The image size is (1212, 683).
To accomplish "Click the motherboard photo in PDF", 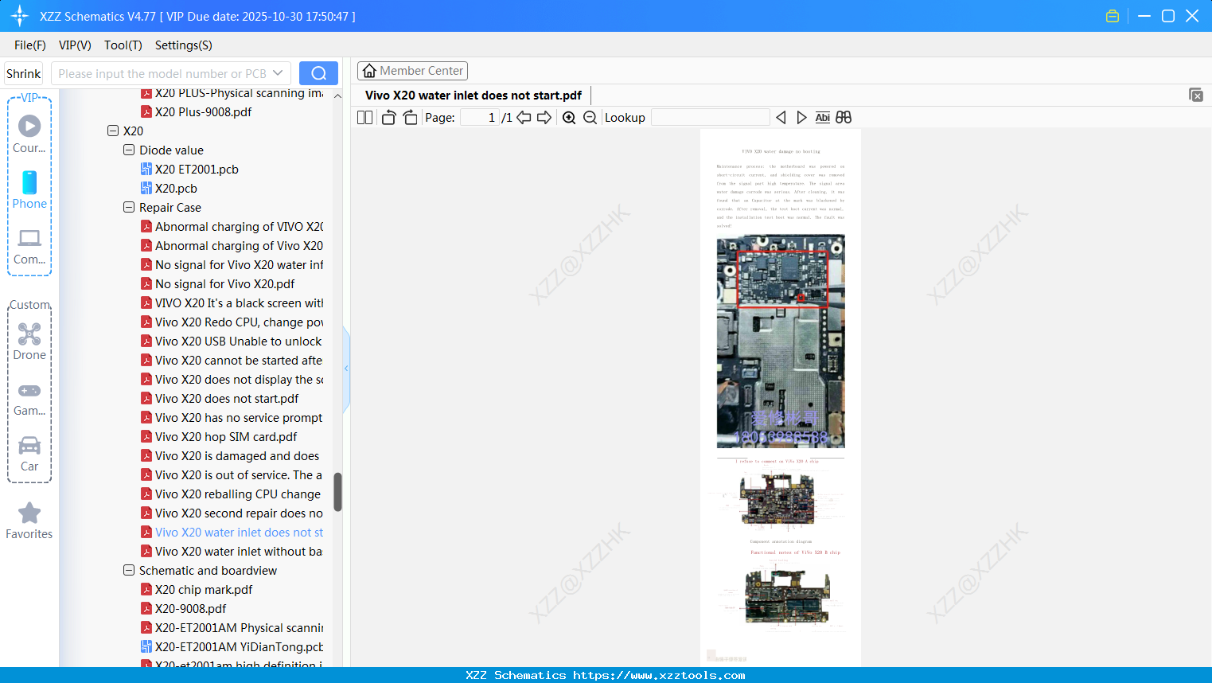I will [781, 341].
